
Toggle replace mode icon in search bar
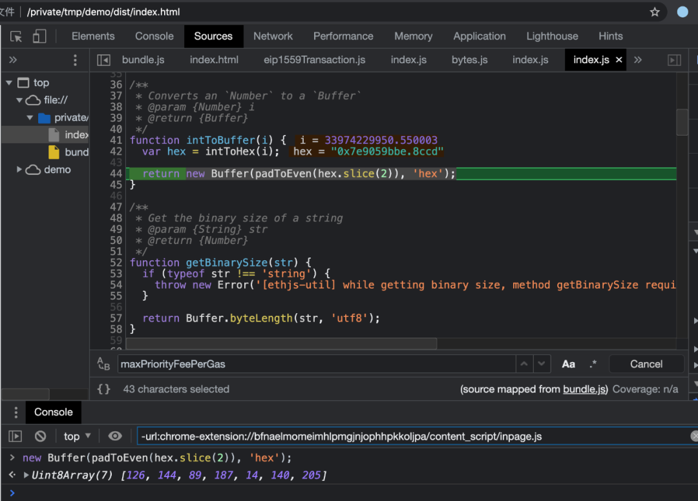point(103,364)
